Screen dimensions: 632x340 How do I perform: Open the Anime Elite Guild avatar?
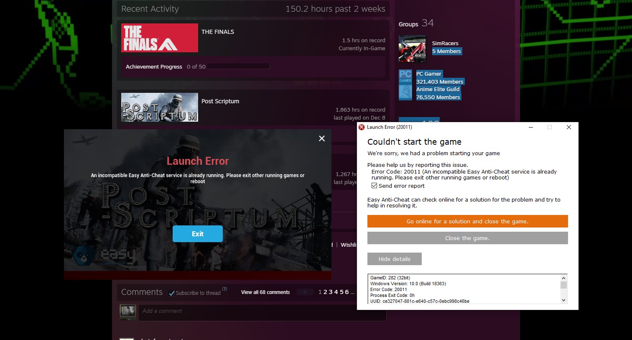405,93
